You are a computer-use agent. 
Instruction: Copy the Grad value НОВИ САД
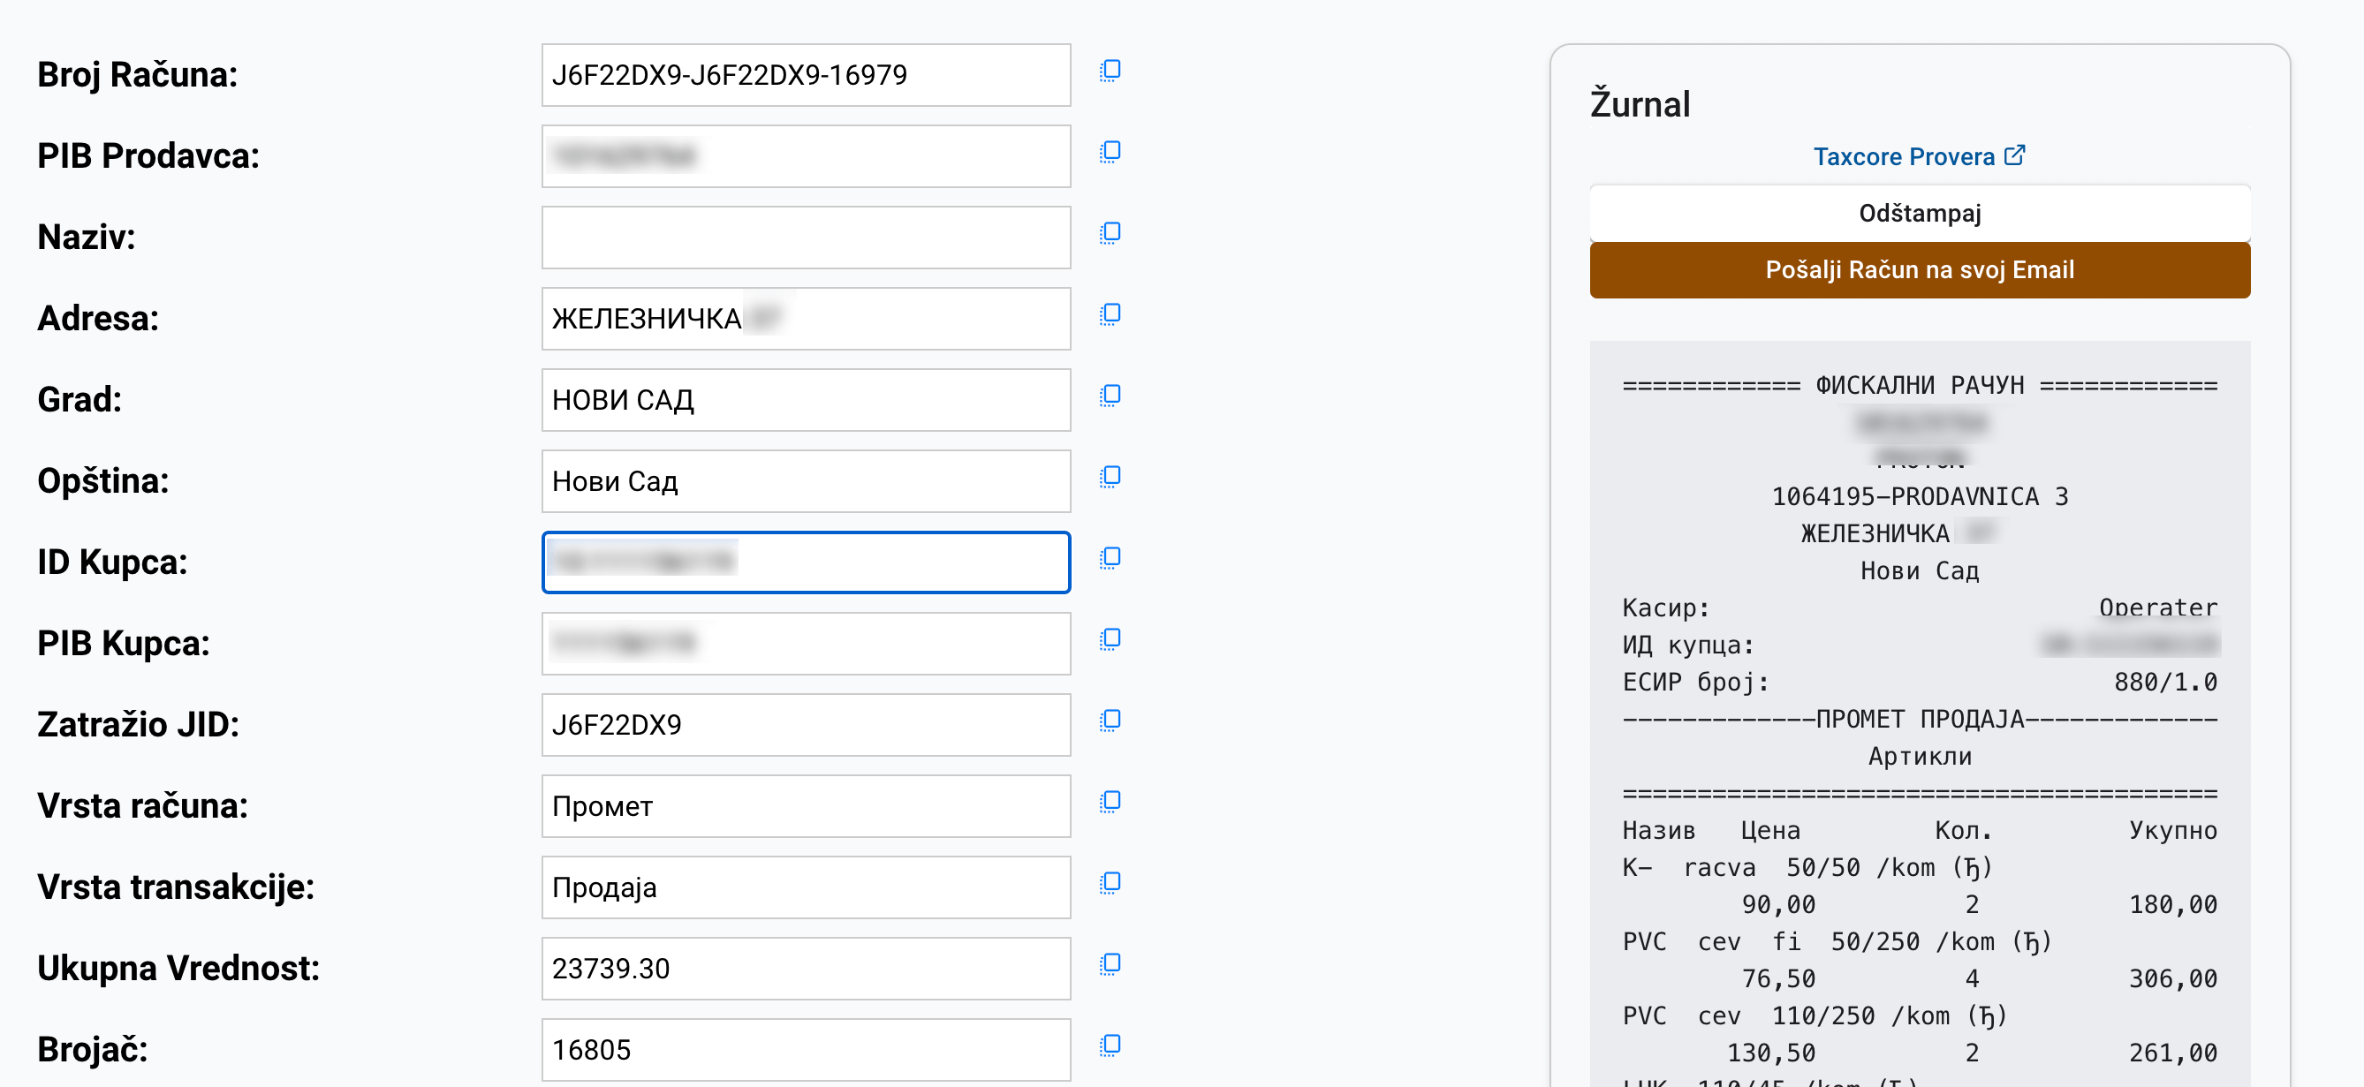click(x=1110, y=396)
